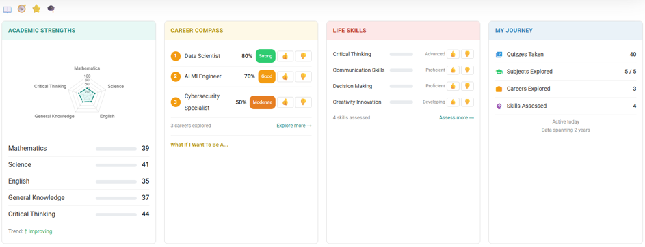Viewport: 645px width, 247px height.
Task: Dislike the Creativity Innovation rating
Action: 467,102
